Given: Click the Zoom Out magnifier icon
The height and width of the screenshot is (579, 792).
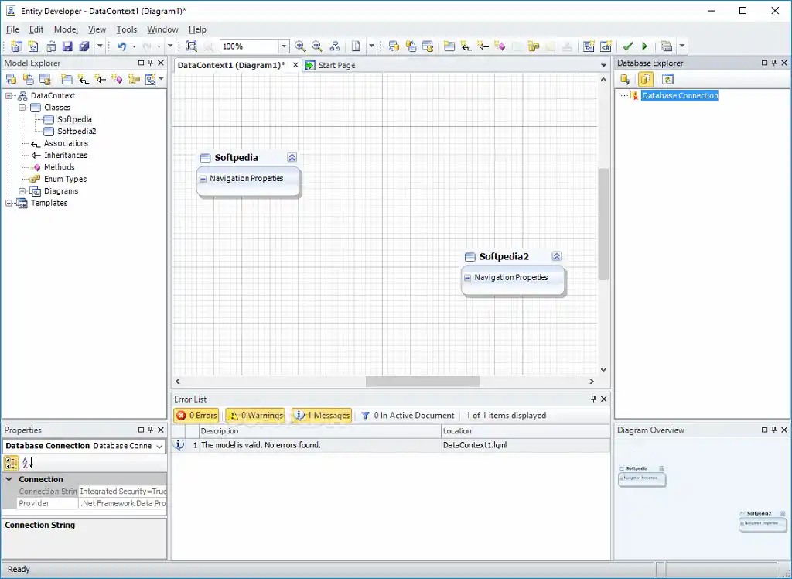Looking at the screenshot, I should pos(316,46).
